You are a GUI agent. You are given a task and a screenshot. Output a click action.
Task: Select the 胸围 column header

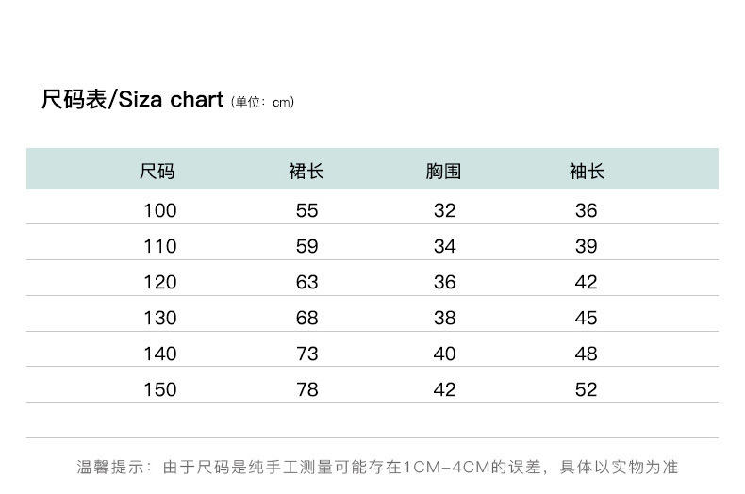tap(443, 171)
